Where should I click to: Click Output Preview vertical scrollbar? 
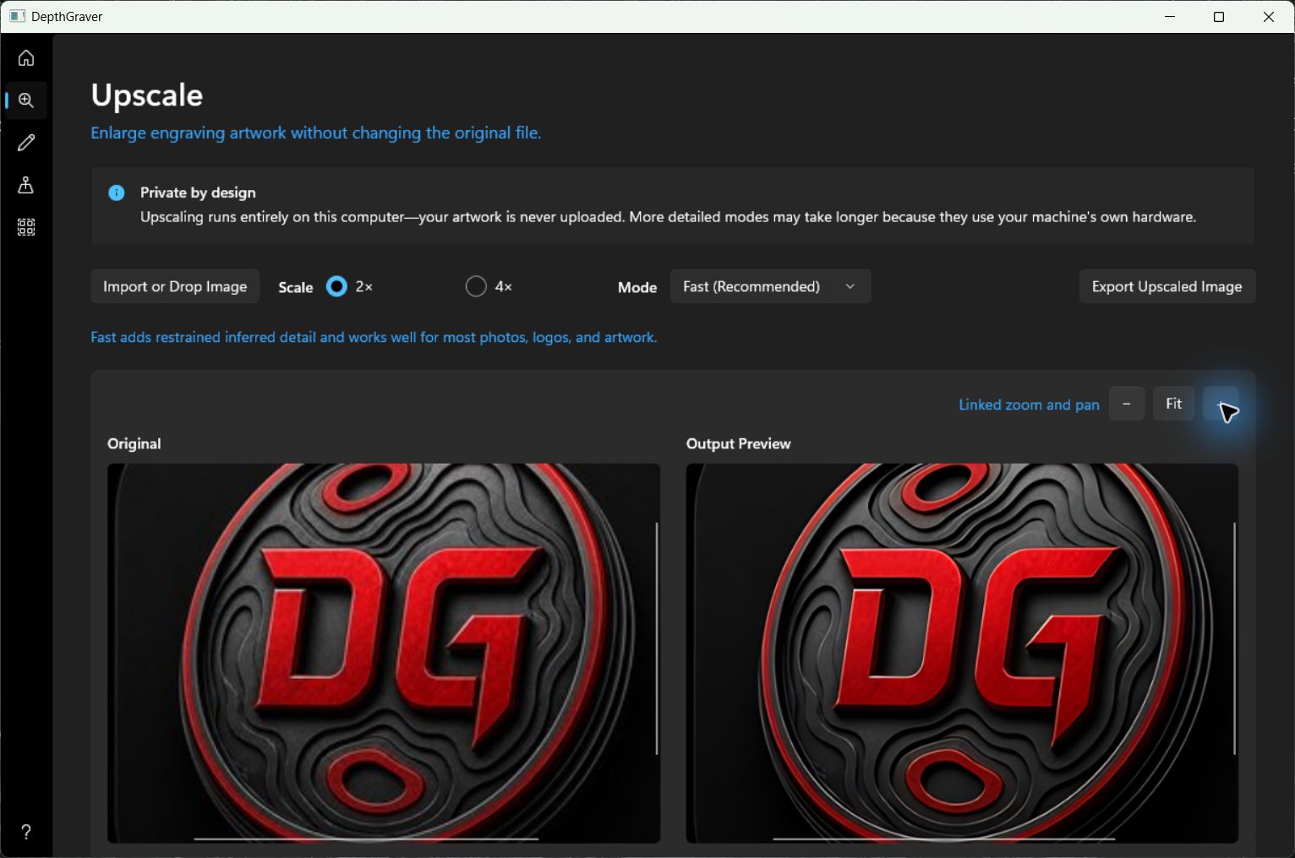tap(1235, 638)
